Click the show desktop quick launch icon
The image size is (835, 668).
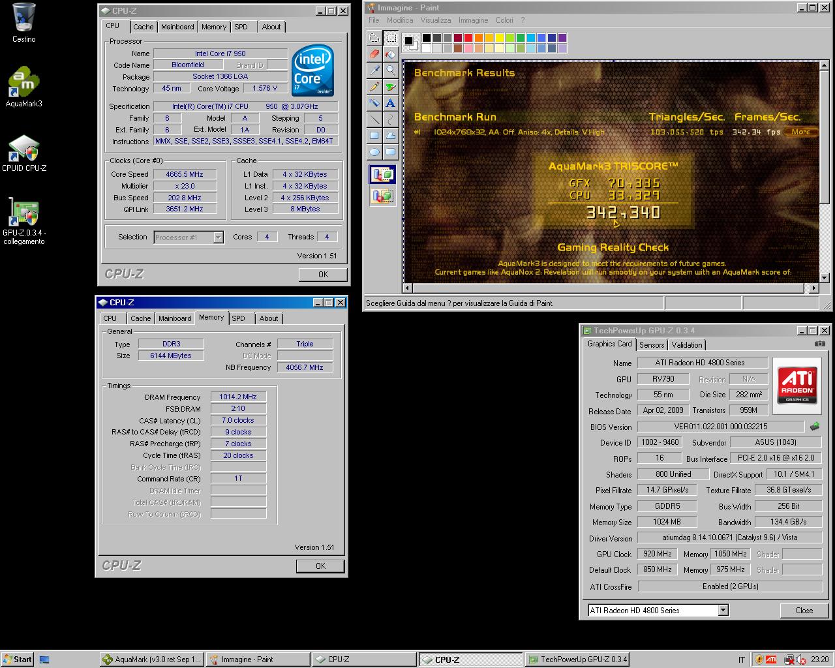pos(44,660)
